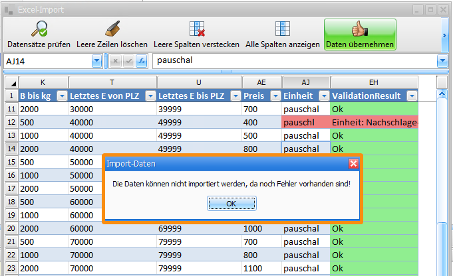453x276 pixels.
Task: Click the Datensätze prüfen magnifier icon
Action: point(39,29)
